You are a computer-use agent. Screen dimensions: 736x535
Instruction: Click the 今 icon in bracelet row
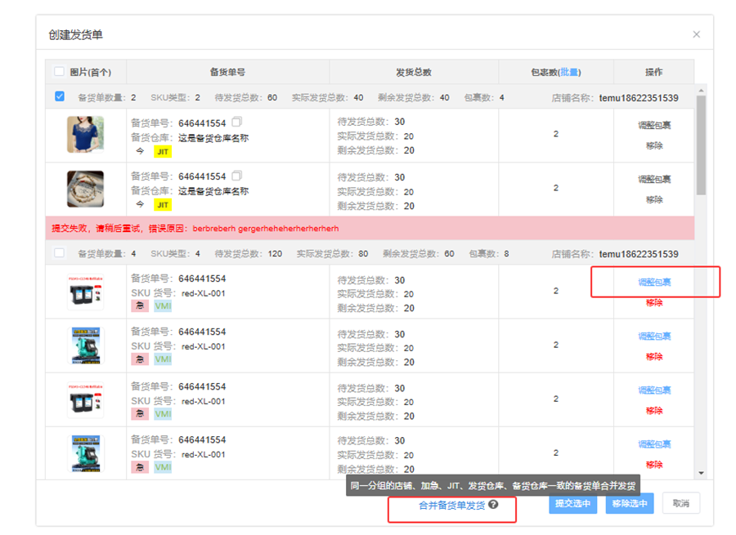140,204
